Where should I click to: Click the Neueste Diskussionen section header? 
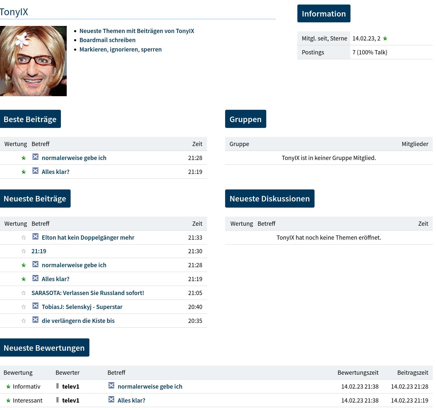(x=270, y=199)
